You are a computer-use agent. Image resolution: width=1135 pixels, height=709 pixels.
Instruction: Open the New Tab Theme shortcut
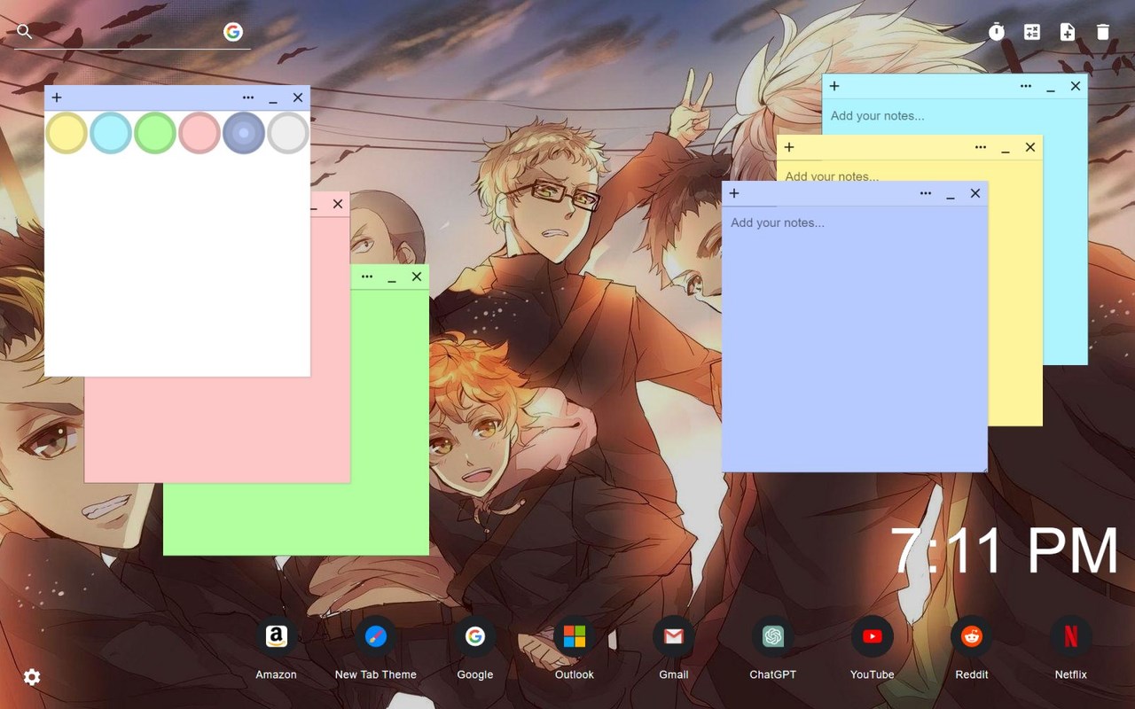pyautogui.click(x=376, y=636)
